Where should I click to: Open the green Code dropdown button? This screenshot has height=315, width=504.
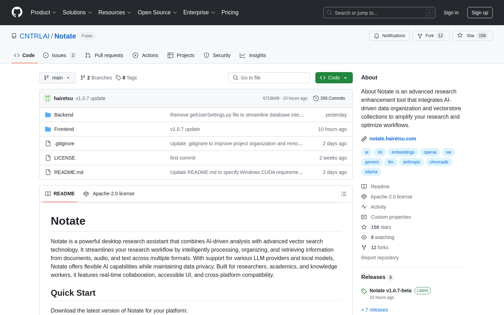[x=334, y=78]
